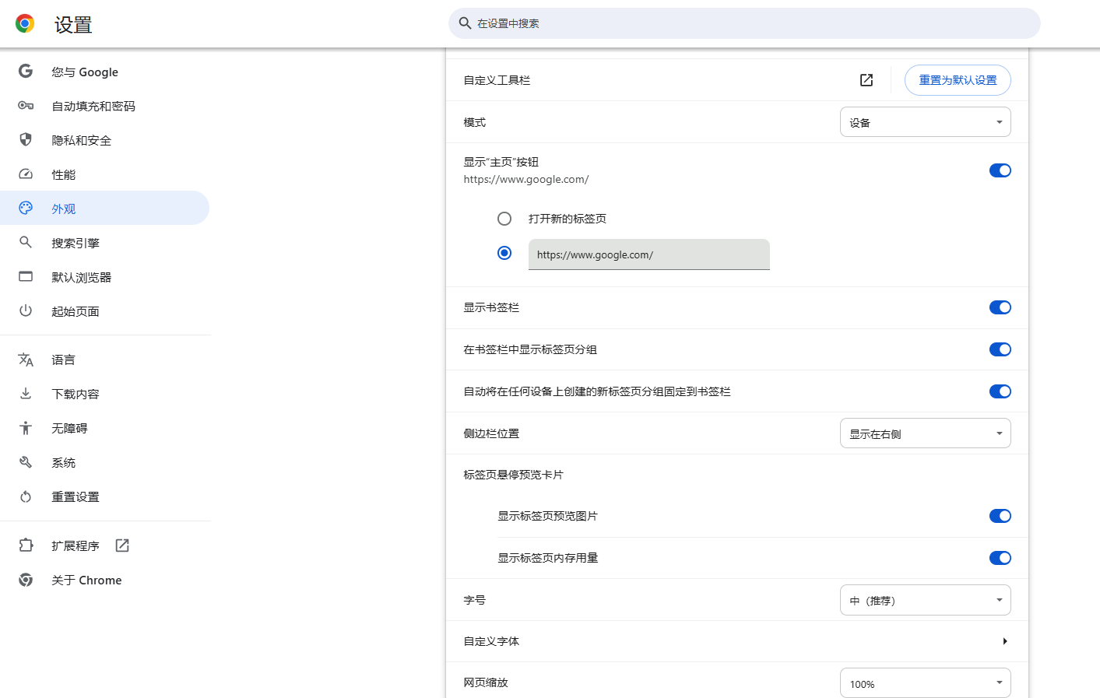Image resolution: width=1100 pixels, height=698 pixels.
Task: Click the magnifier icon in the settings search bar
Action: point(465,23)
